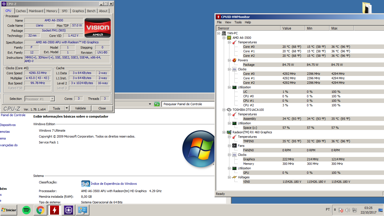Click the thermometer icon under Radeon RX 460
Viewport: 384px width, 216px height.
(x=234, y=137)
